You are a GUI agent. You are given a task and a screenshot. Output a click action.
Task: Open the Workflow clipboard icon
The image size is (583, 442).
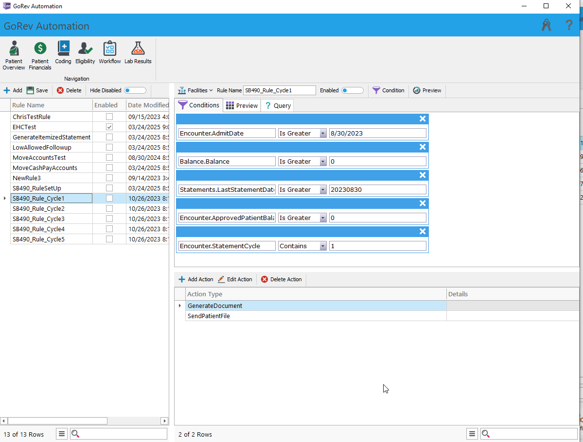click(110, 52)
